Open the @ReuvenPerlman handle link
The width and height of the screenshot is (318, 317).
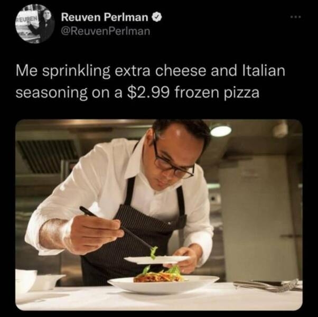pyautogui.click(x=106, y=31)
